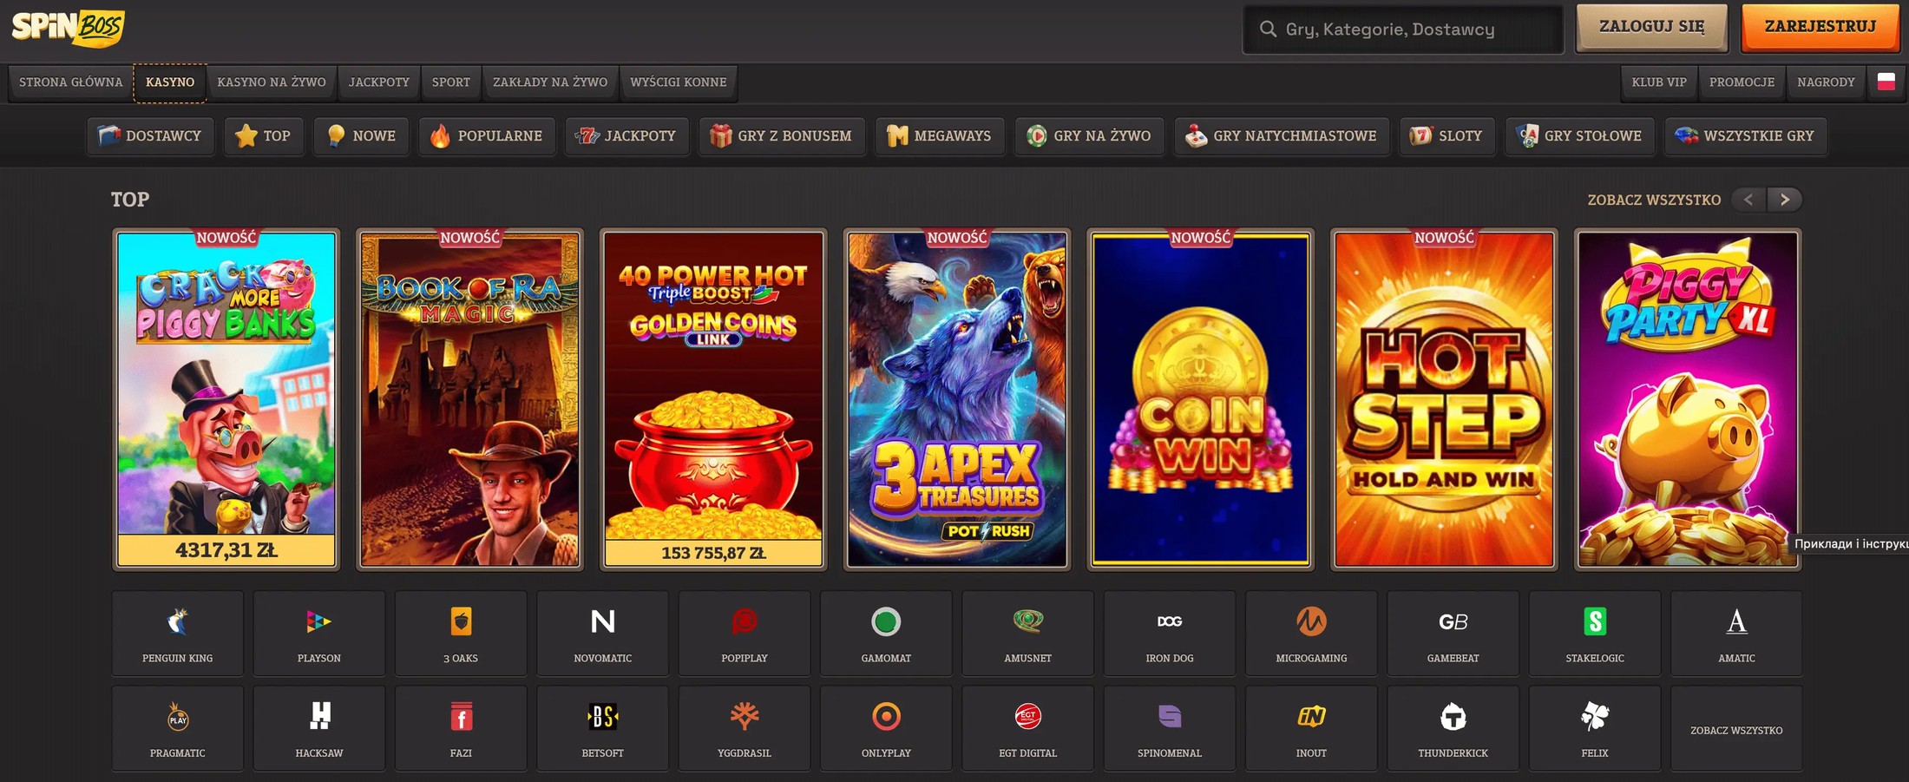Open Promocje page
Screen dimensions: 1909x782
pyautogui.click(x=1742, y=82)
